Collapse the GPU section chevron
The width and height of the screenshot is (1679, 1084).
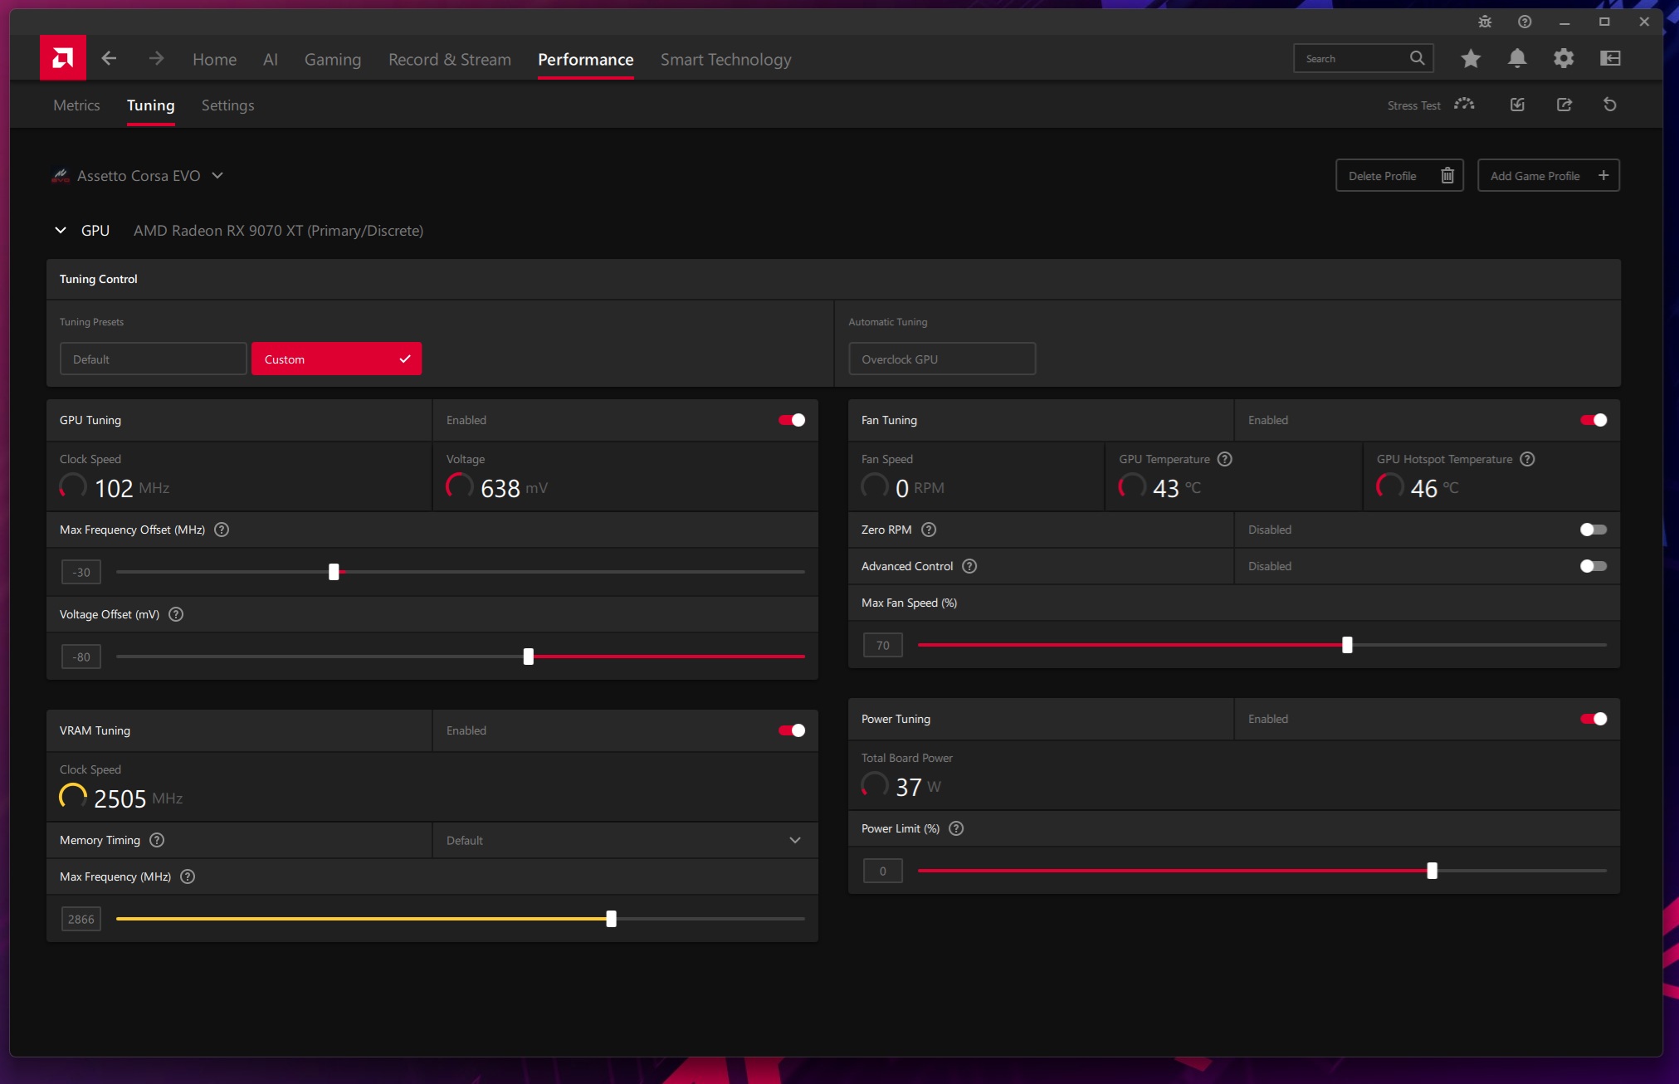tap(61, 231)
